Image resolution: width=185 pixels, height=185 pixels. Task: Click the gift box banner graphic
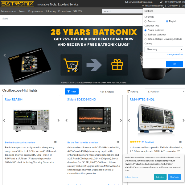point(117,65)
